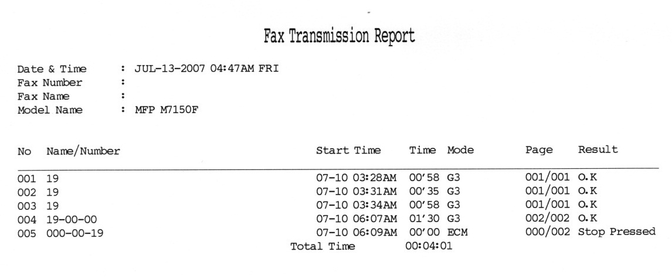The image size is (672, 279).
Task: Click the Fax Transmission Report title
Action: (339, 36)
